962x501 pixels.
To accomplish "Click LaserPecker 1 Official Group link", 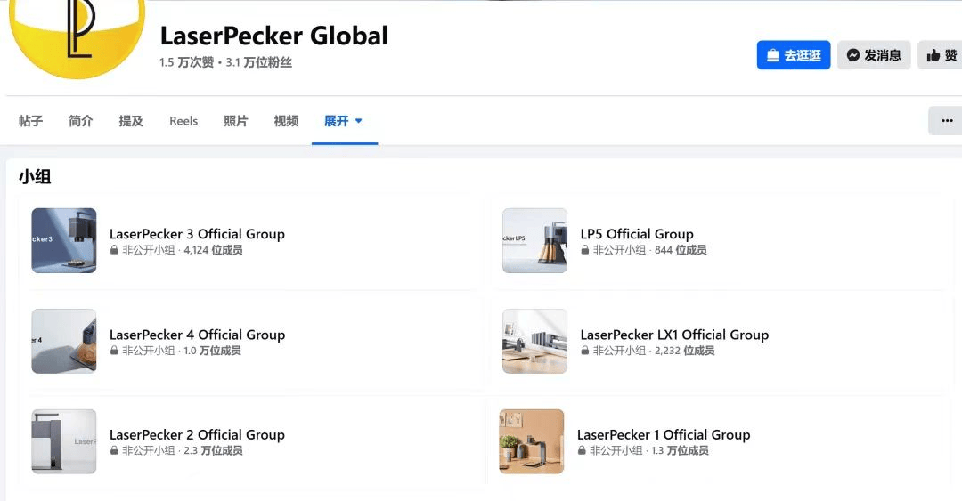I will pyautogui.click(x=664, y=435).
